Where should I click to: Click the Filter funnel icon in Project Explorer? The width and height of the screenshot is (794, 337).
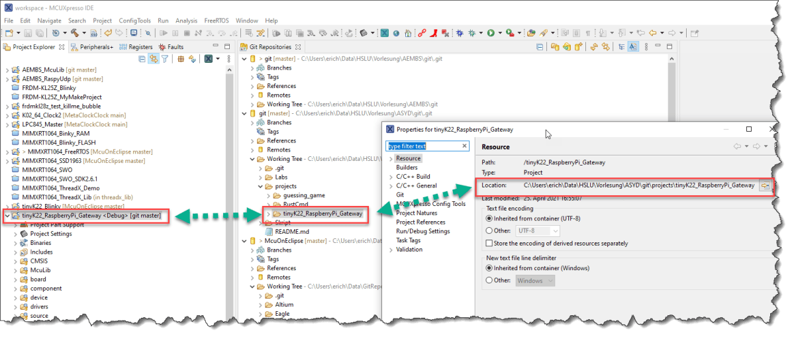(165, 59)
